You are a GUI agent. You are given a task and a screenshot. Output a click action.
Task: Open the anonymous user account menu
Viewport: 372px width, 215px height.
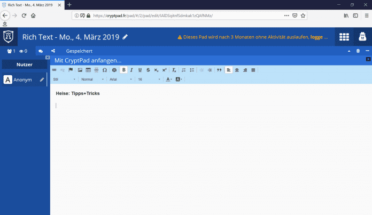pos(362,37)
